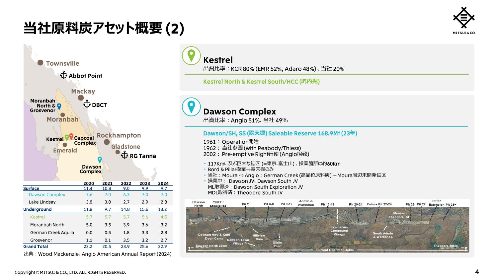This screenshot has width=498, height=280.
Task: Click the Pit 2 label on the aerial photo
Action: point(245,204)
